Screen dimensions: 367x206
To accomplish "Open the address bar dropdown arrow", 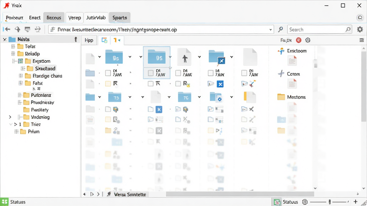I will click(271, 30).
